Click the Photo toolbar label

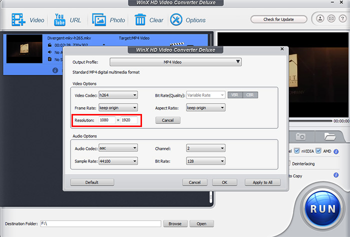coord(117,20)
